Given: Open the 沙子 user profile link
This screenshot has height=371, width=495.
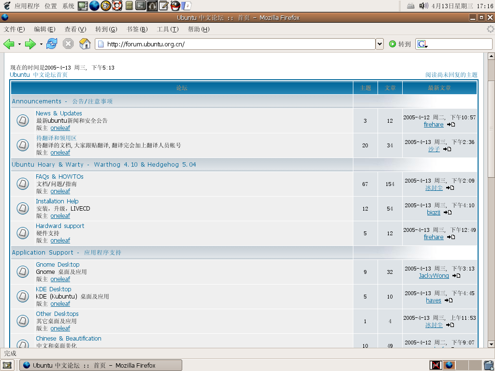Looking at the screenshot, I should coord(434,149).
